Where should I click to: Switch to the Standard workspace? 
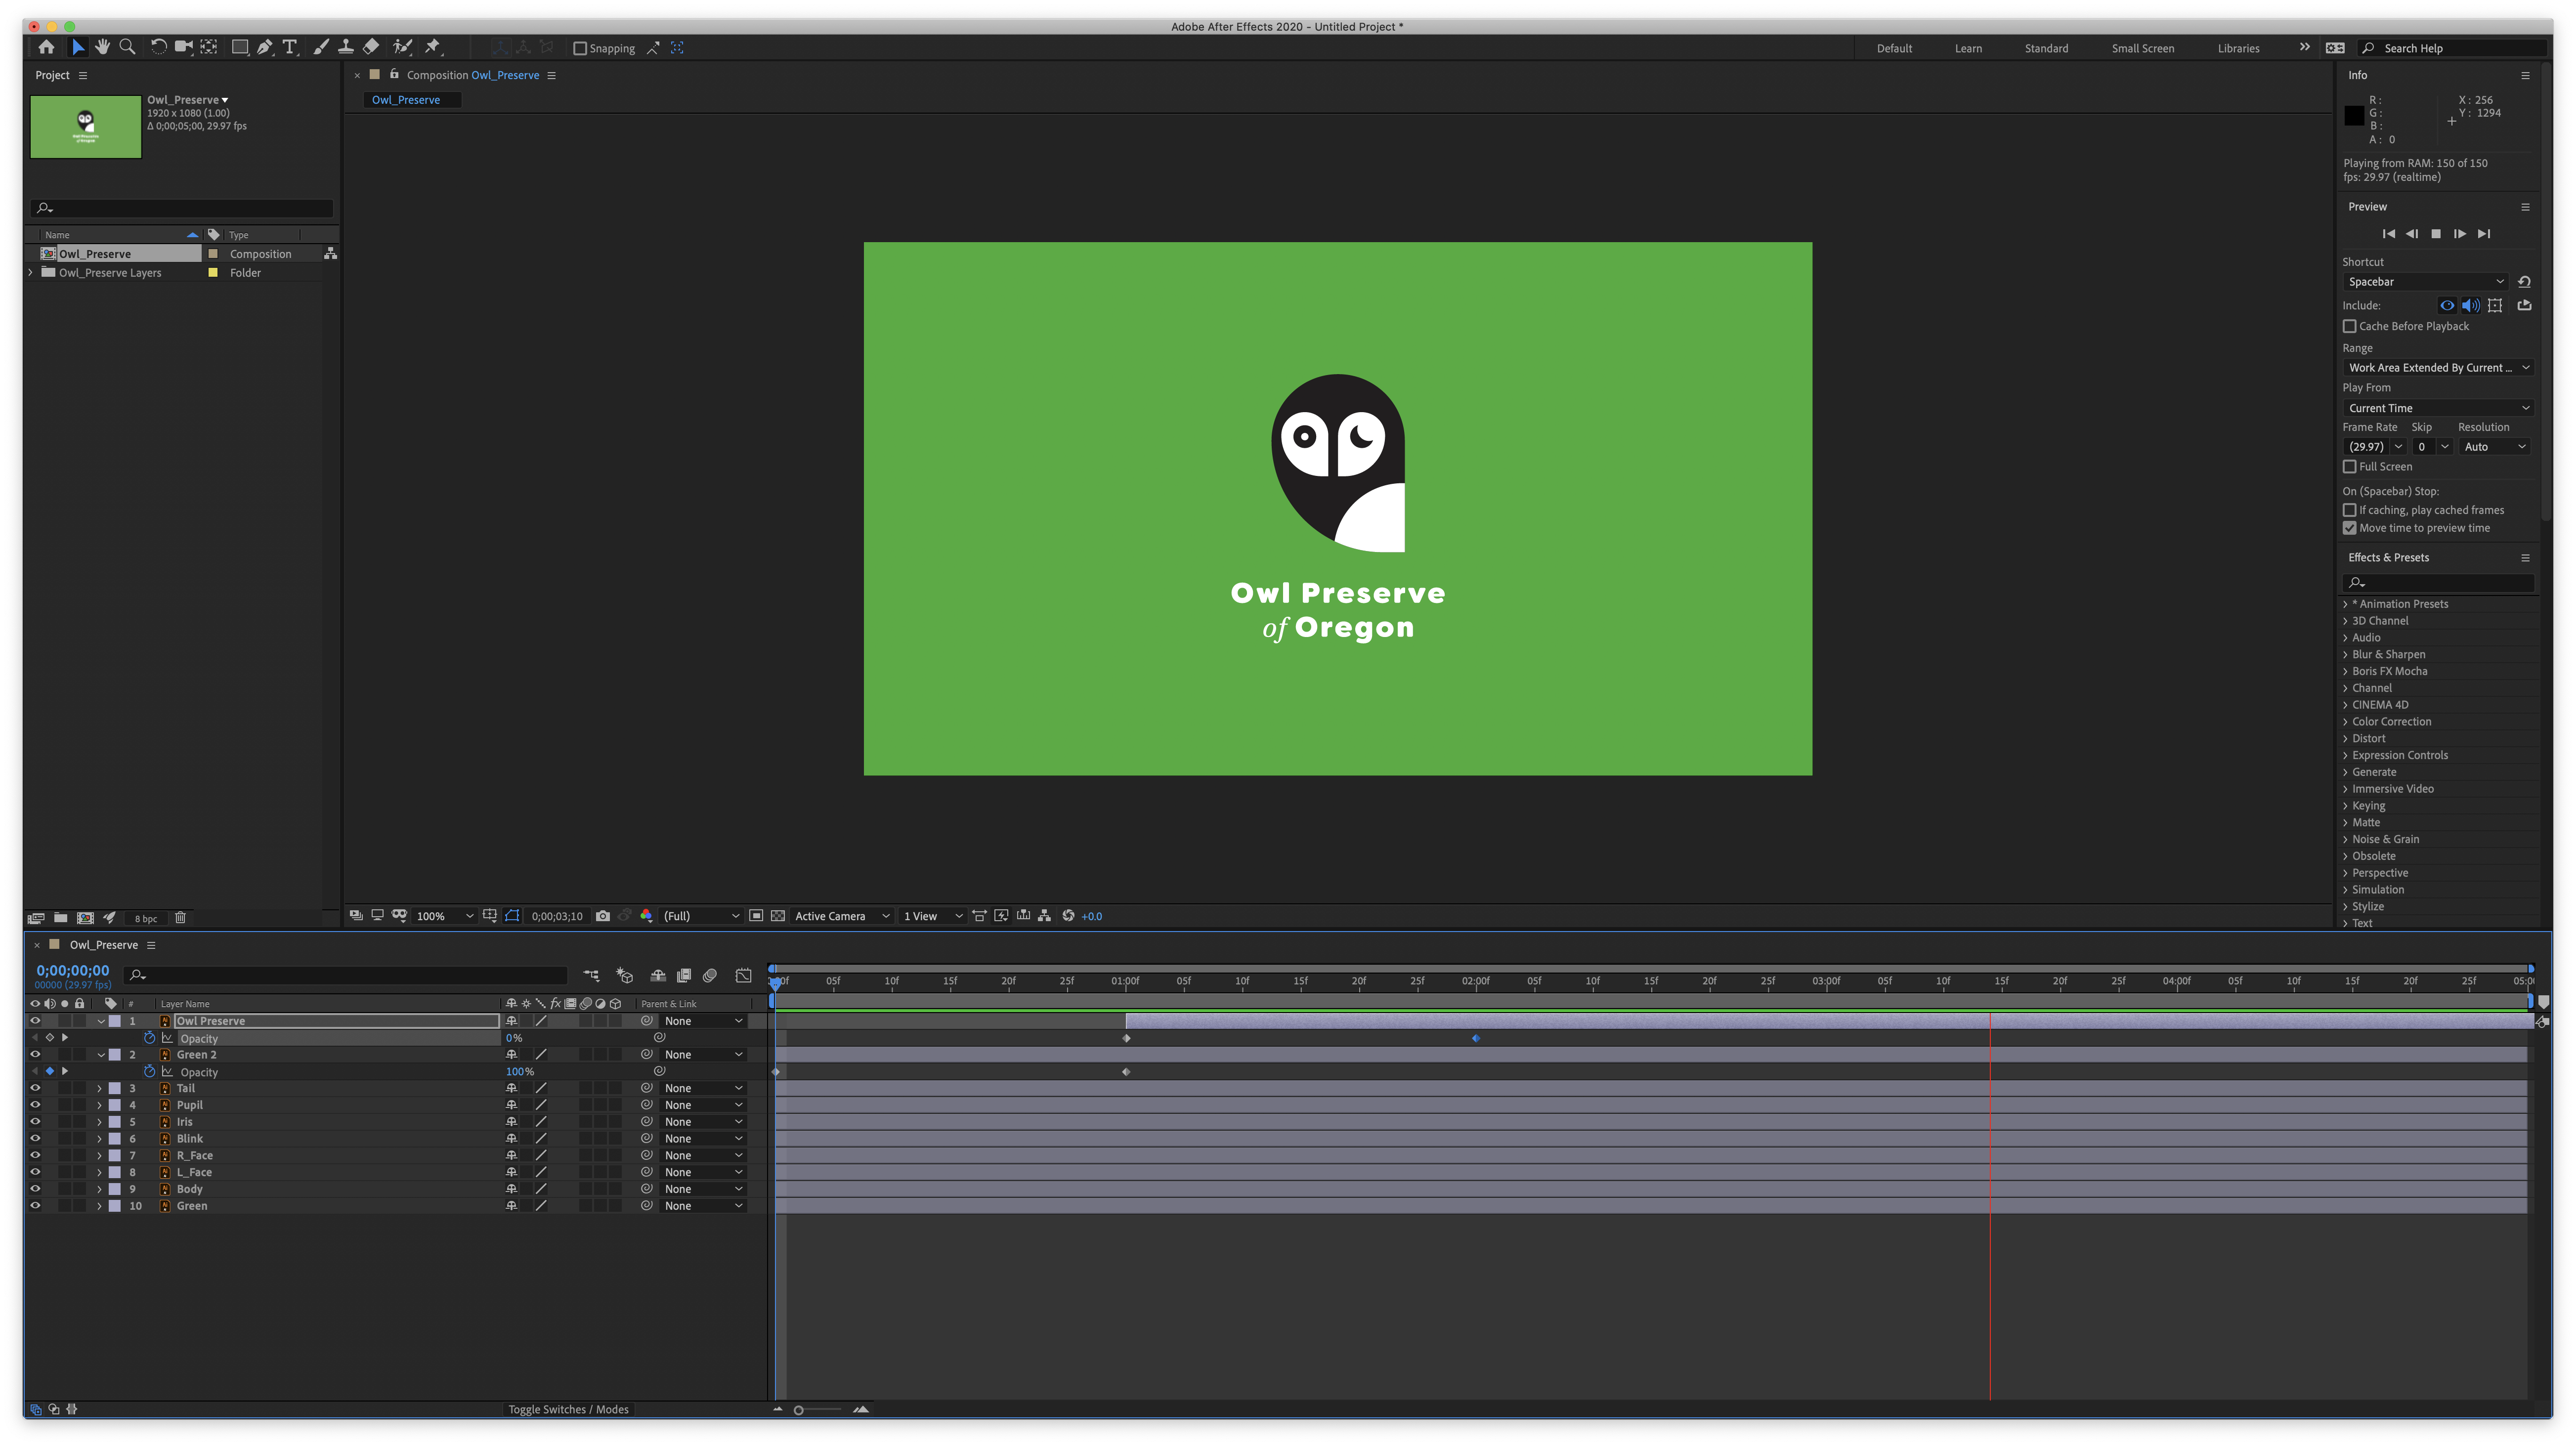[2045, 48]
